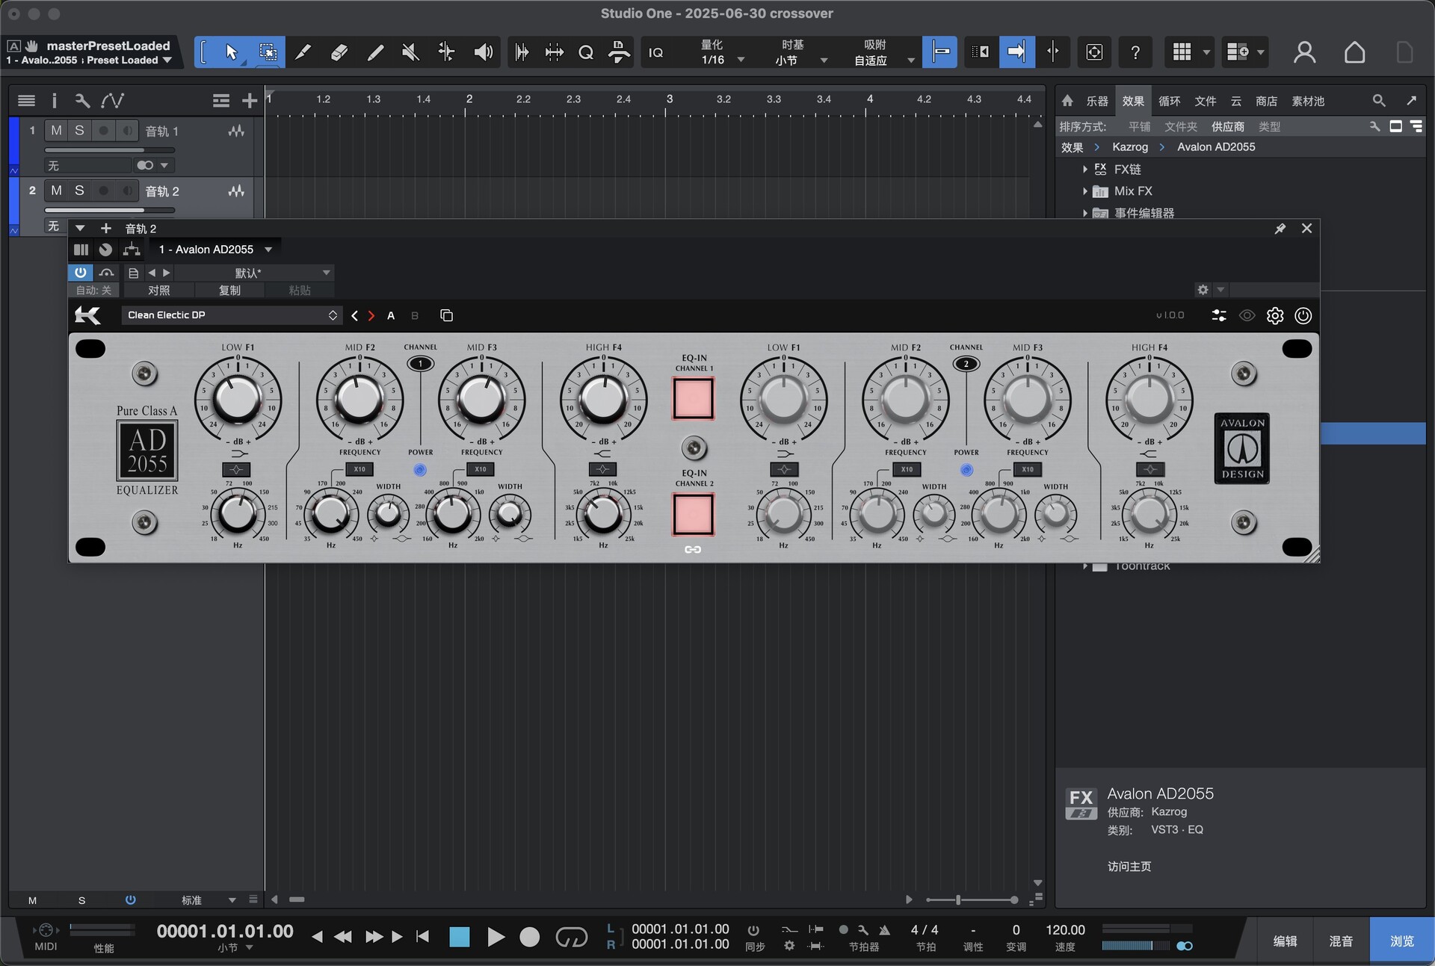The width and height of the screenshot is (1435, 966).
Task: Pin the plugin window
Action: 1280,229
